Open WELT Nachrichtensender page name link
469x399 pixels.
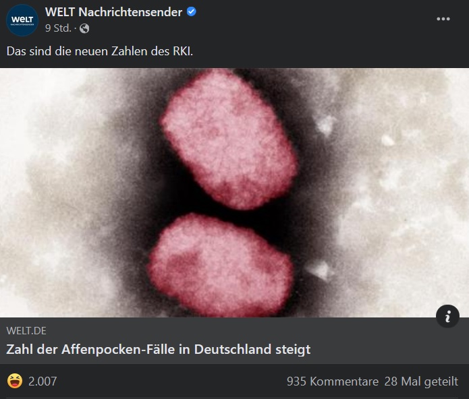113,12
